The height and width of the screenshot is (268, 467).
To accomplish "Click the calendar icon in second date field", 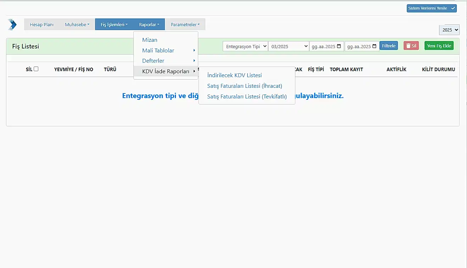I will (374, 46).
